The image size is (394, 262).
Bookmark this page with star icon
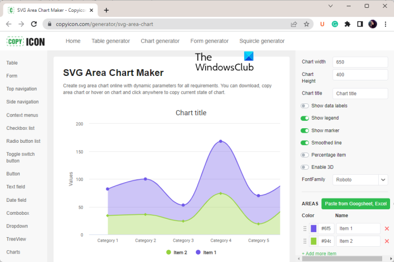306,24
